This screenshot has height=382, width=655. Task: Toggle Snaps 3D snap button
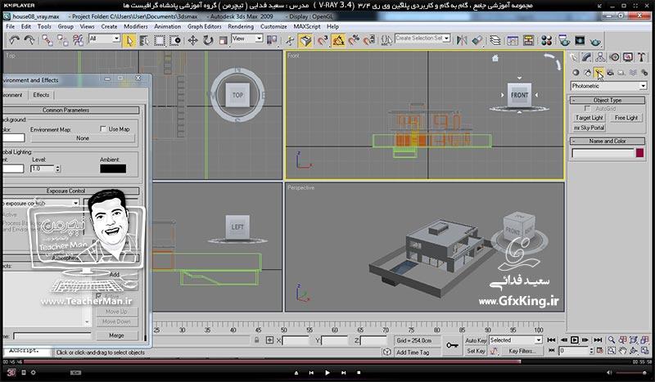coord(323,41)
